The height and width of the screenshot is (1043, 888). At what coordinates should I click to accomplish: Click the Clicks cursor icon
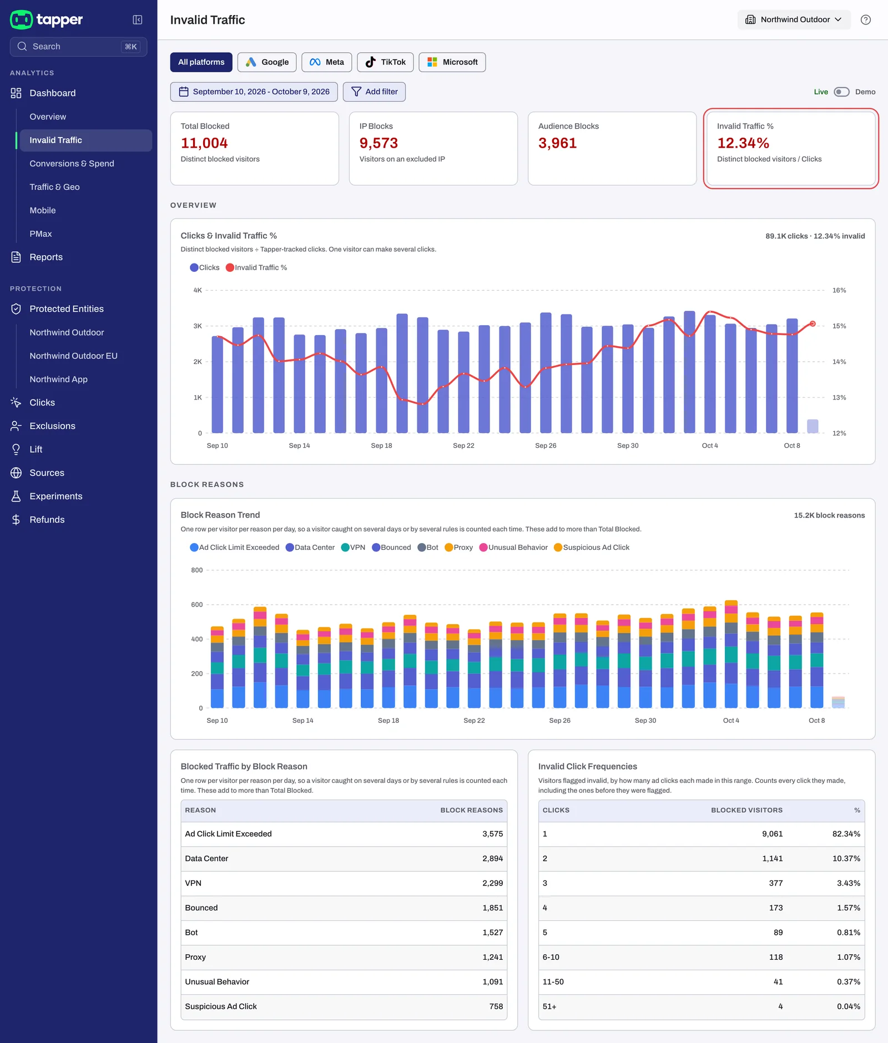coord(16,403)
